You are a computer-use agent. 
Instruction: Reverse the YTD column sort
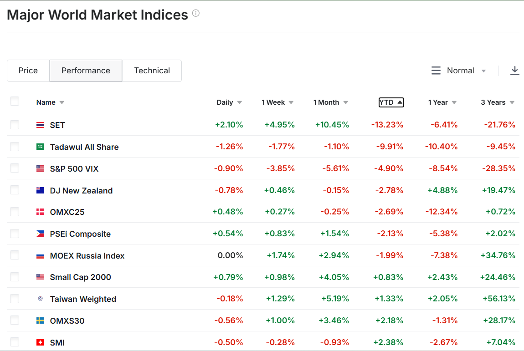click(x=391, y=102)
